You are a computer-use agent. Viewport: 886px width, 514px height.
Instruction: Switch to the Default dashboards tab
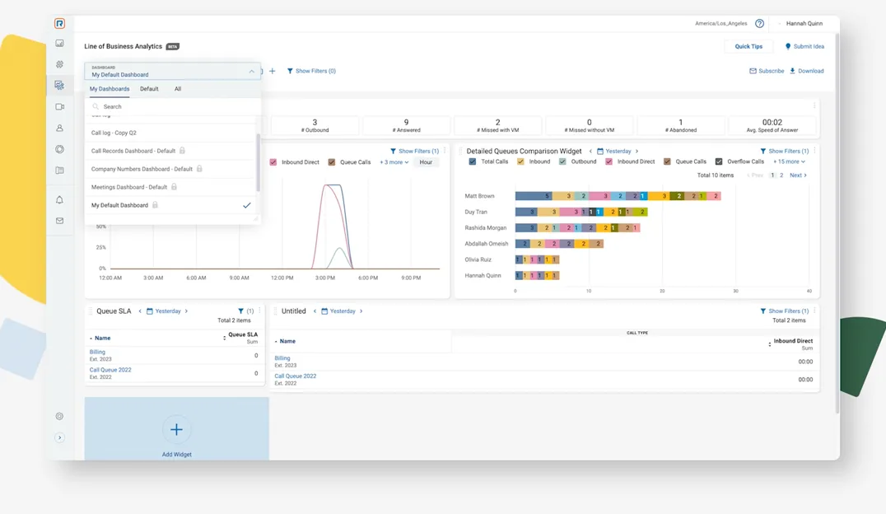point(149,89)
